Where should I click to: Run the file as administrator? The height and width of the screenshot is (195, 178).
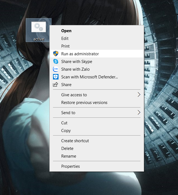(97, 54)
